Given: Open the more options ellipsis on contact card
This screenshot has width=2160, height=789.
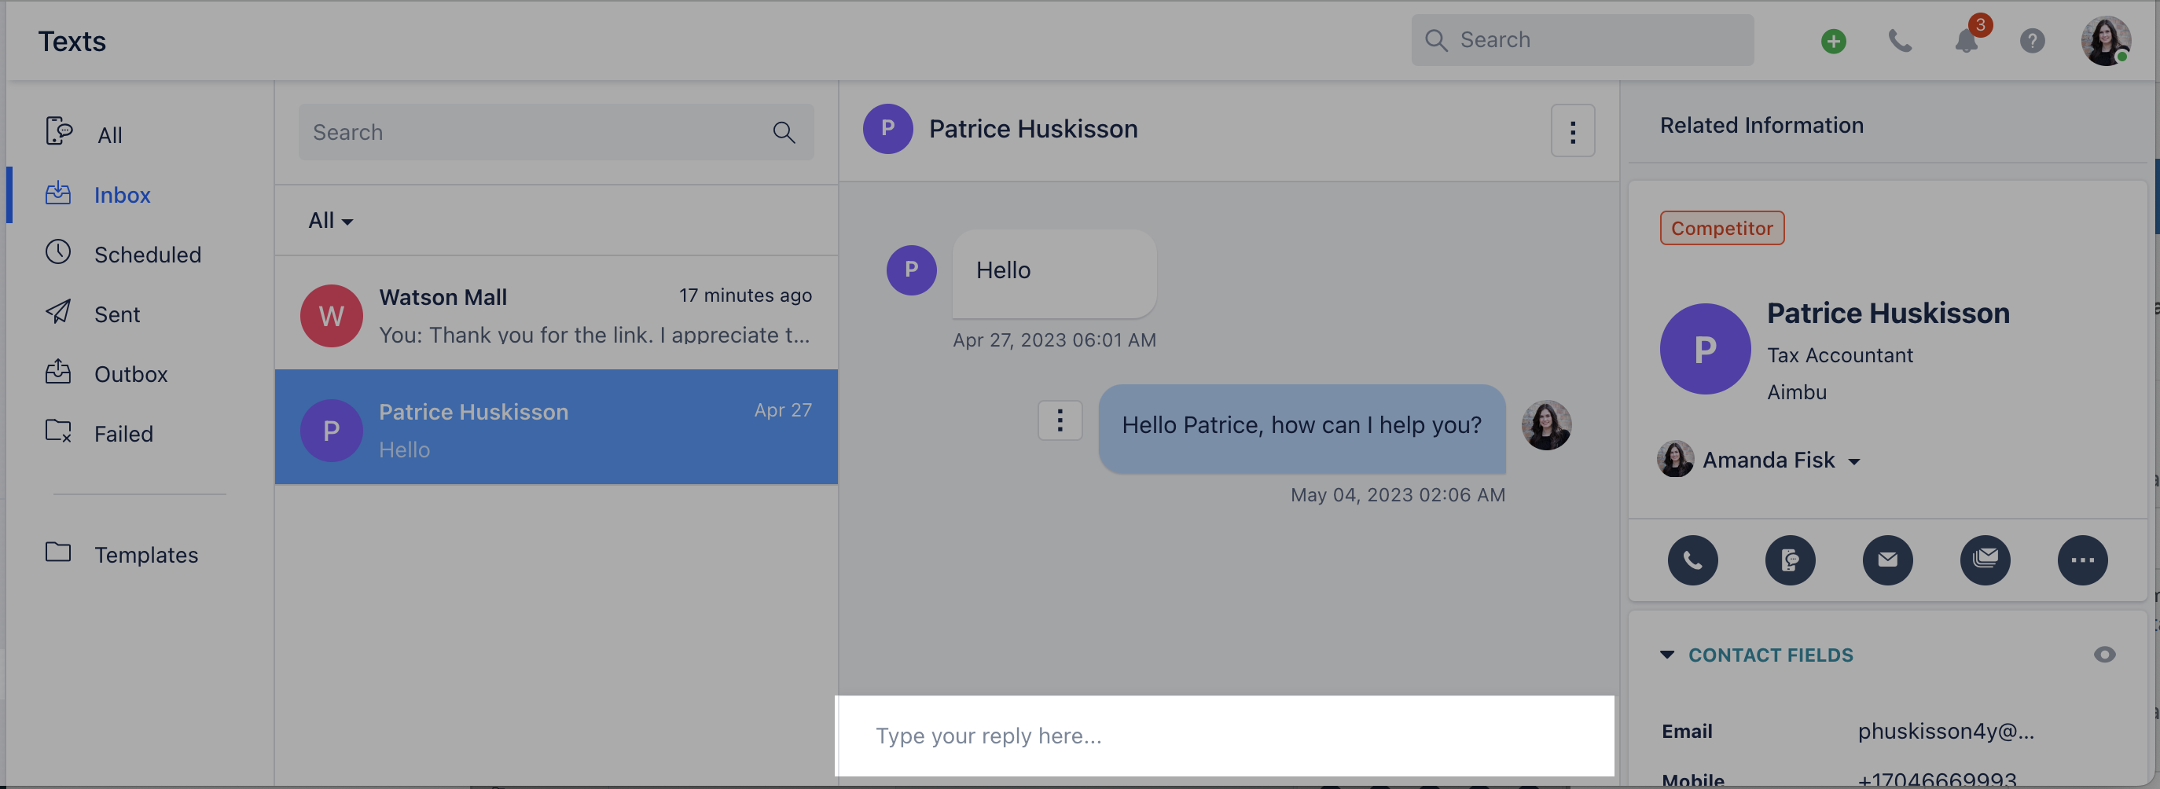Looking at the screenshot, I should tap(2083, 560).
